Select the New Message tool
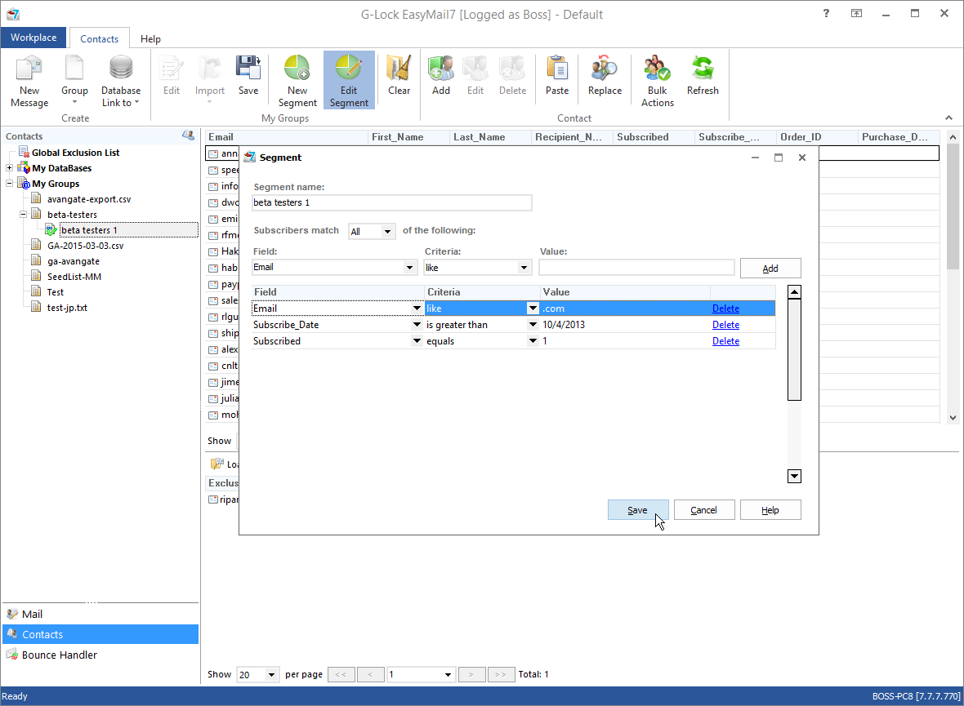This screenshot has width=964, height=706. pos(29,79)
